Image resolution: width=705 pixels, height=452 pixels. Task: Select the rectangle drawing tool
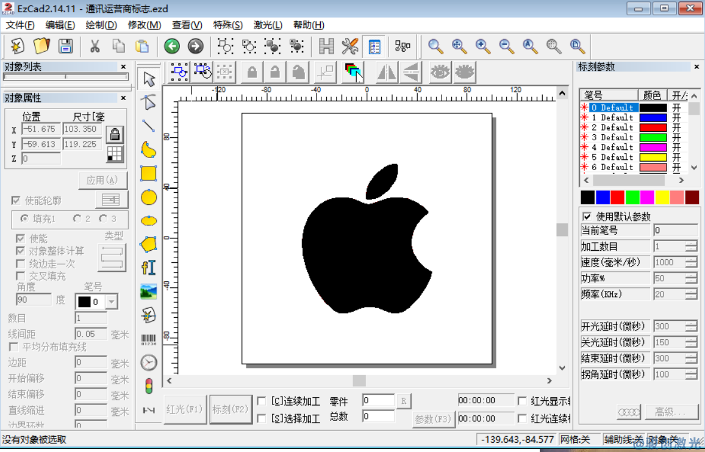[149, 173]
